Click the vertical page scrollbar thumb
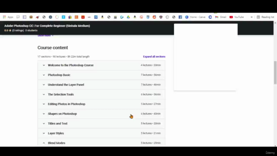Viewport: 277px width, 156px height. 275,72
